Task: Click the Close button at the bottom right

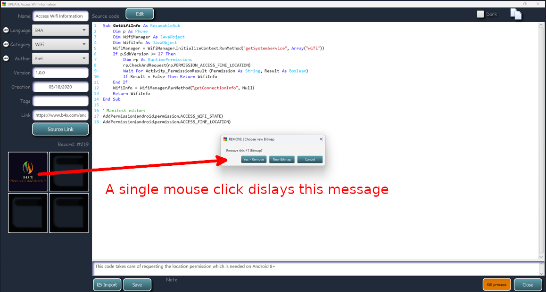Action: (528, 284)
